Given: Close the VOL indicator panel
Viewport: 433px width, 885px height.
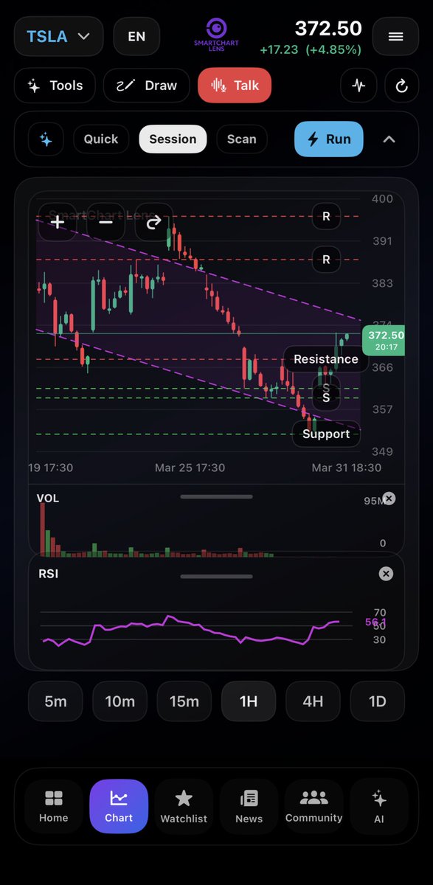Looking at the screenshot, I should (x=389, y=499).
